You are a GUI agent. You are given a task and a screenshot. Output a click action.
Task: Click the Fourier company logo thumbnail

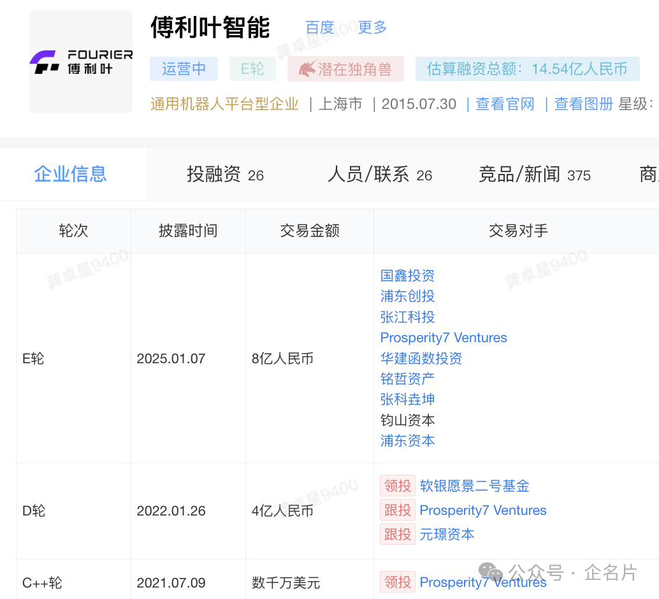coord(81,62)
